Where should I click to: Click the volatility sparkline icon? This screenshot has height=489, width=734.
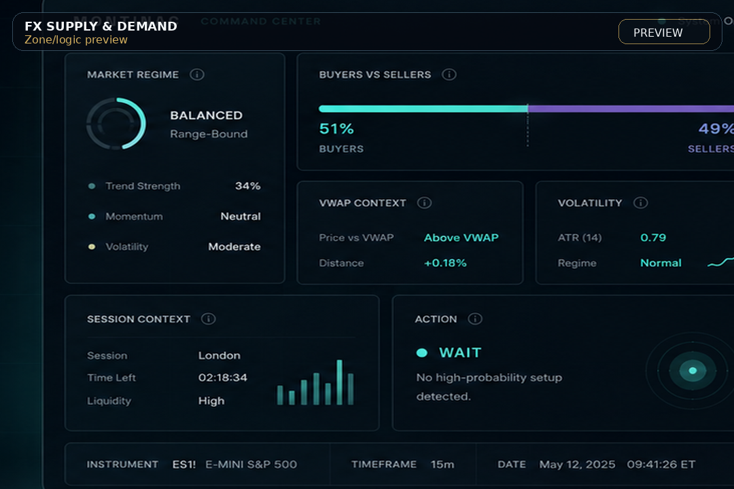[720, 262]
